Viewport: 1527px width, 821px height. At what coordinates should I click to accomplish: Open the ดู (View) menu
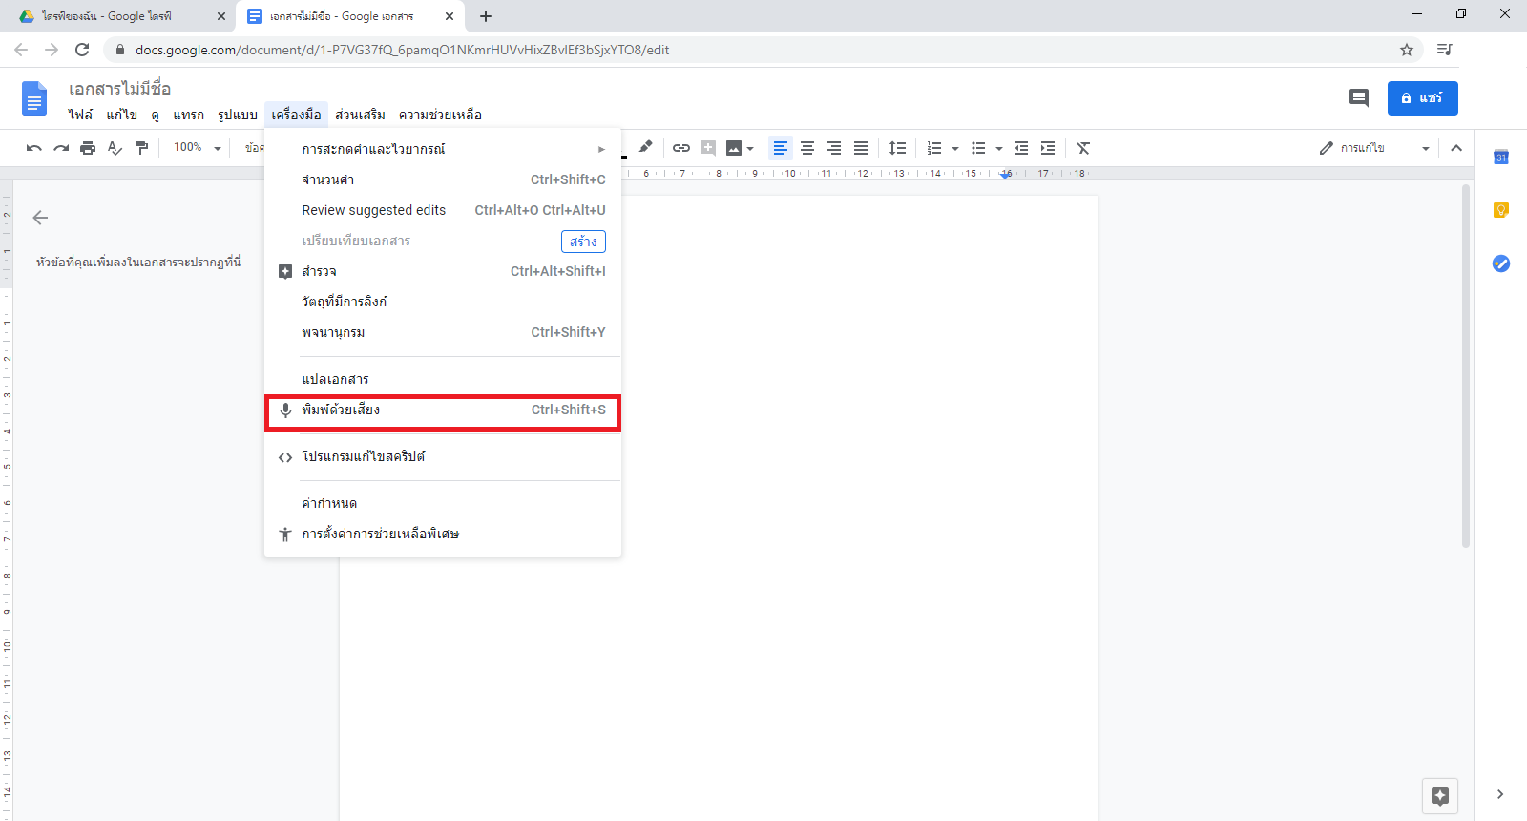coord(155,115)
